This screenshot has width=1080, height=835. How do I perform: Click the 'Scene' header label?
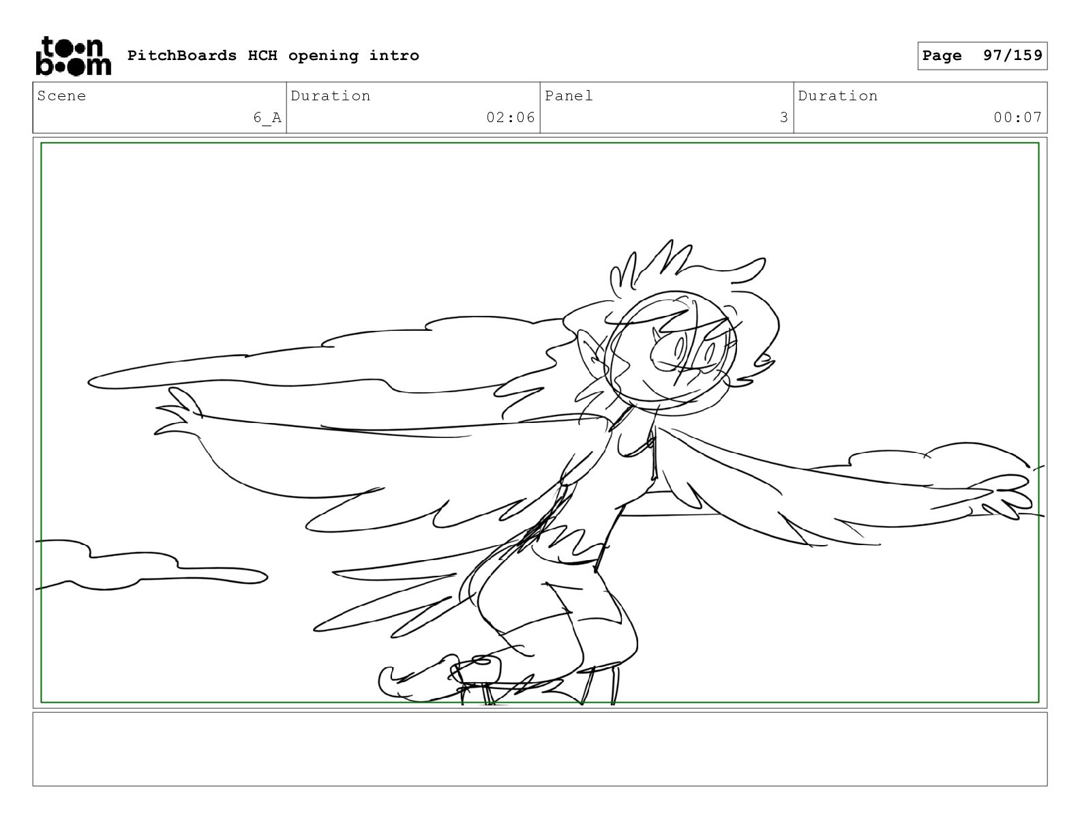[x=62, y=96]
